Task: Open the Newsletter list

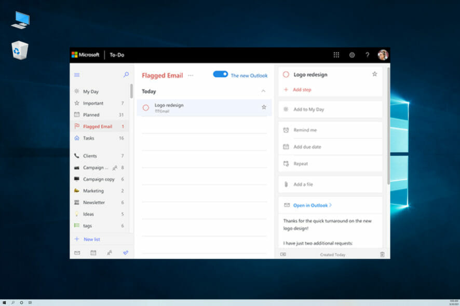Action: point(99,202)
